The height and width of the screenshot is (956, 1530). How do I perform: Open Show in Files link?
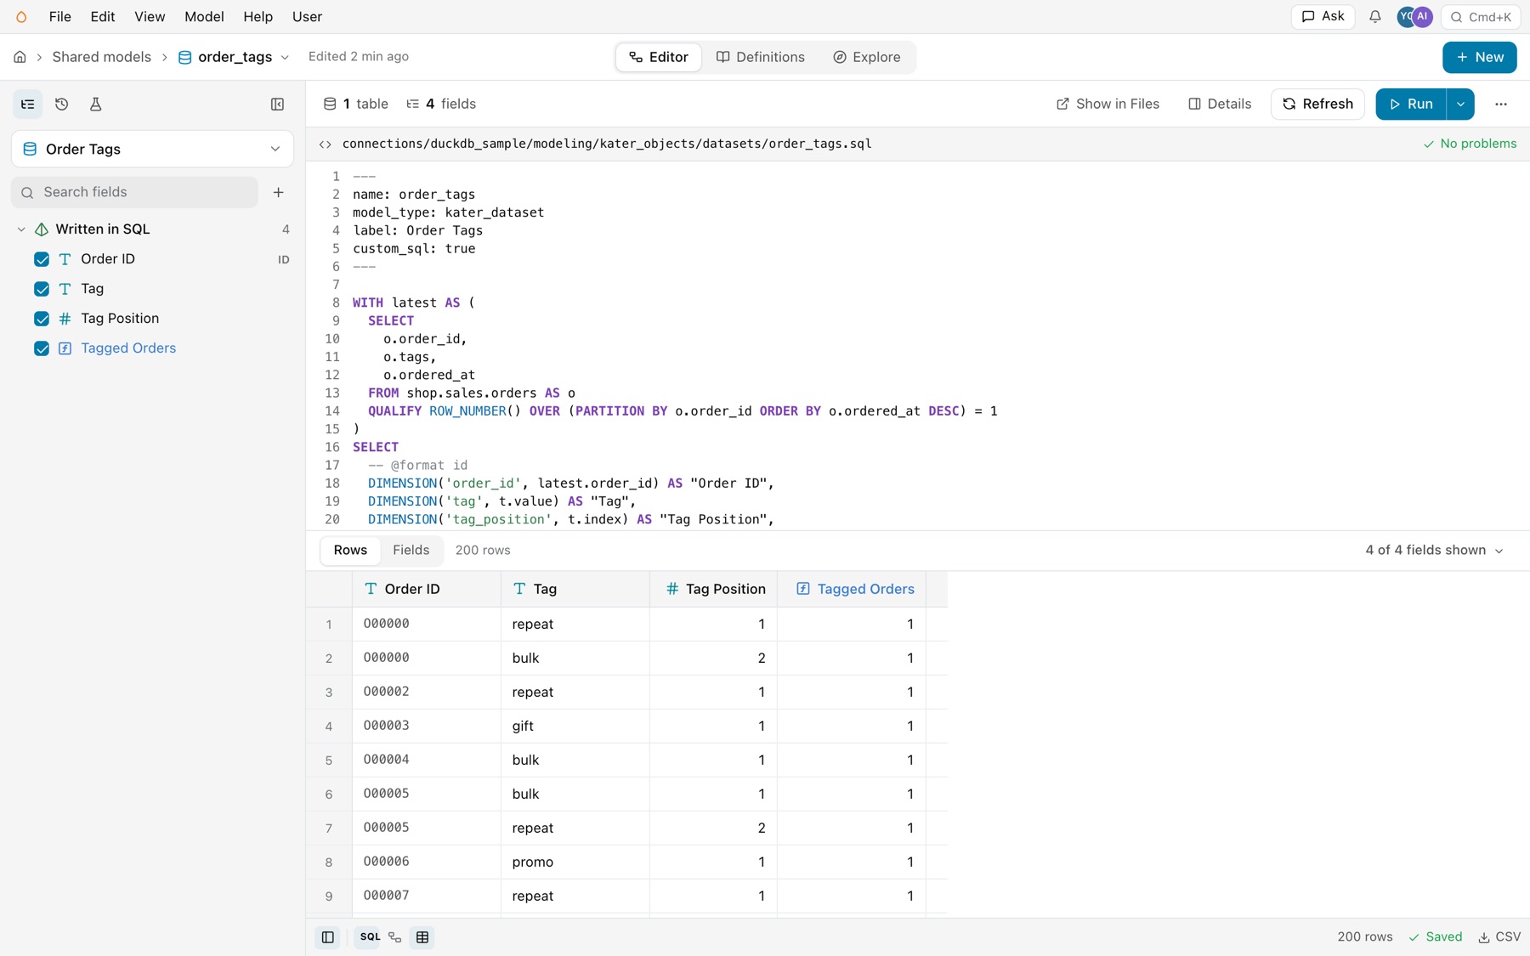point(1108,105)
